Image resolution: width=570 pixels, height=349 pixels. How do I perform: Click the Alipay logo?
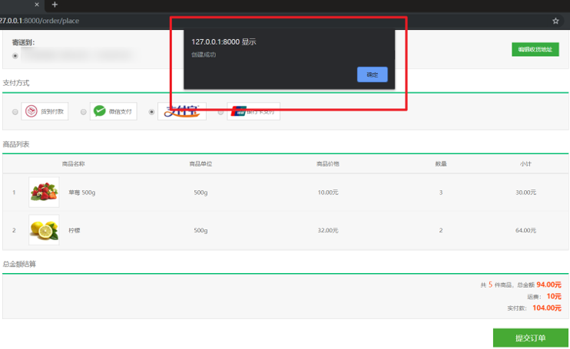click(x=182, y=111)
